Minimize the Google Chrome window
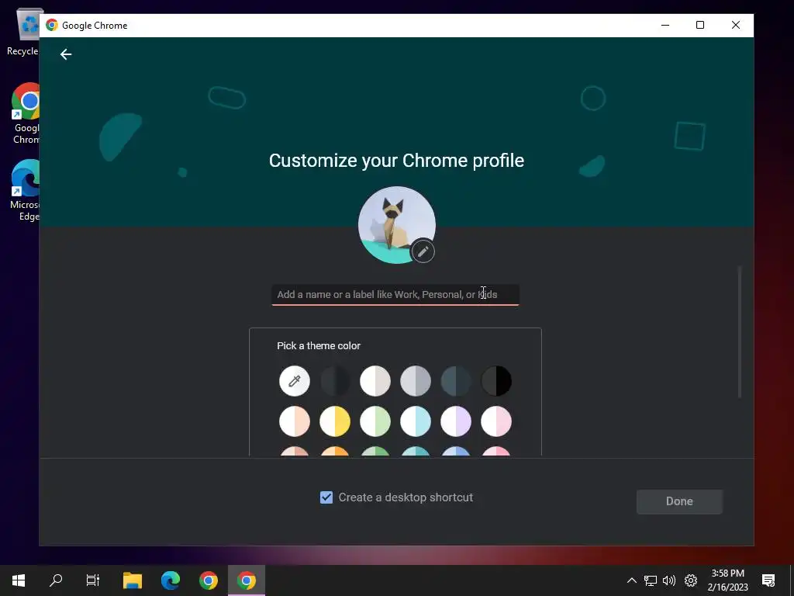 tap(665, 25)
